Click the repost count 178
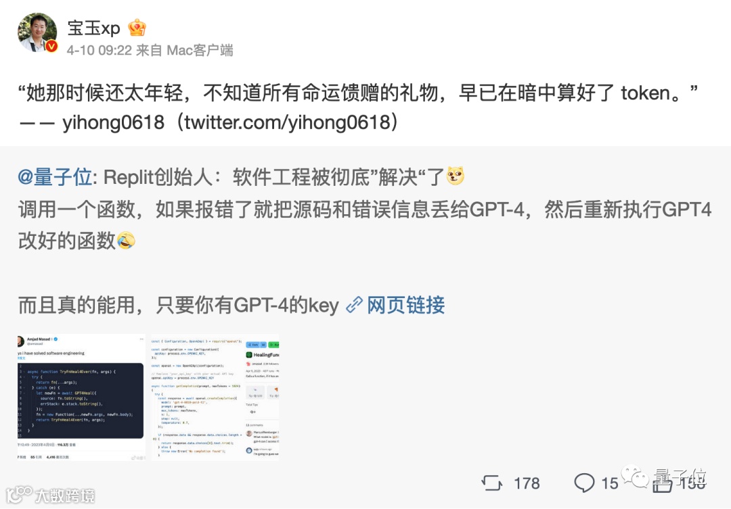This screenshot has height=509, width=731. coord(527,483)
